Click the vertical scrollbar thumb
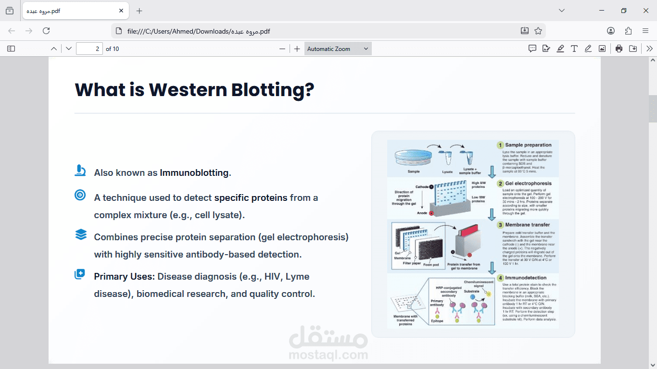This screenshot has height=369, width=657. 653,109
